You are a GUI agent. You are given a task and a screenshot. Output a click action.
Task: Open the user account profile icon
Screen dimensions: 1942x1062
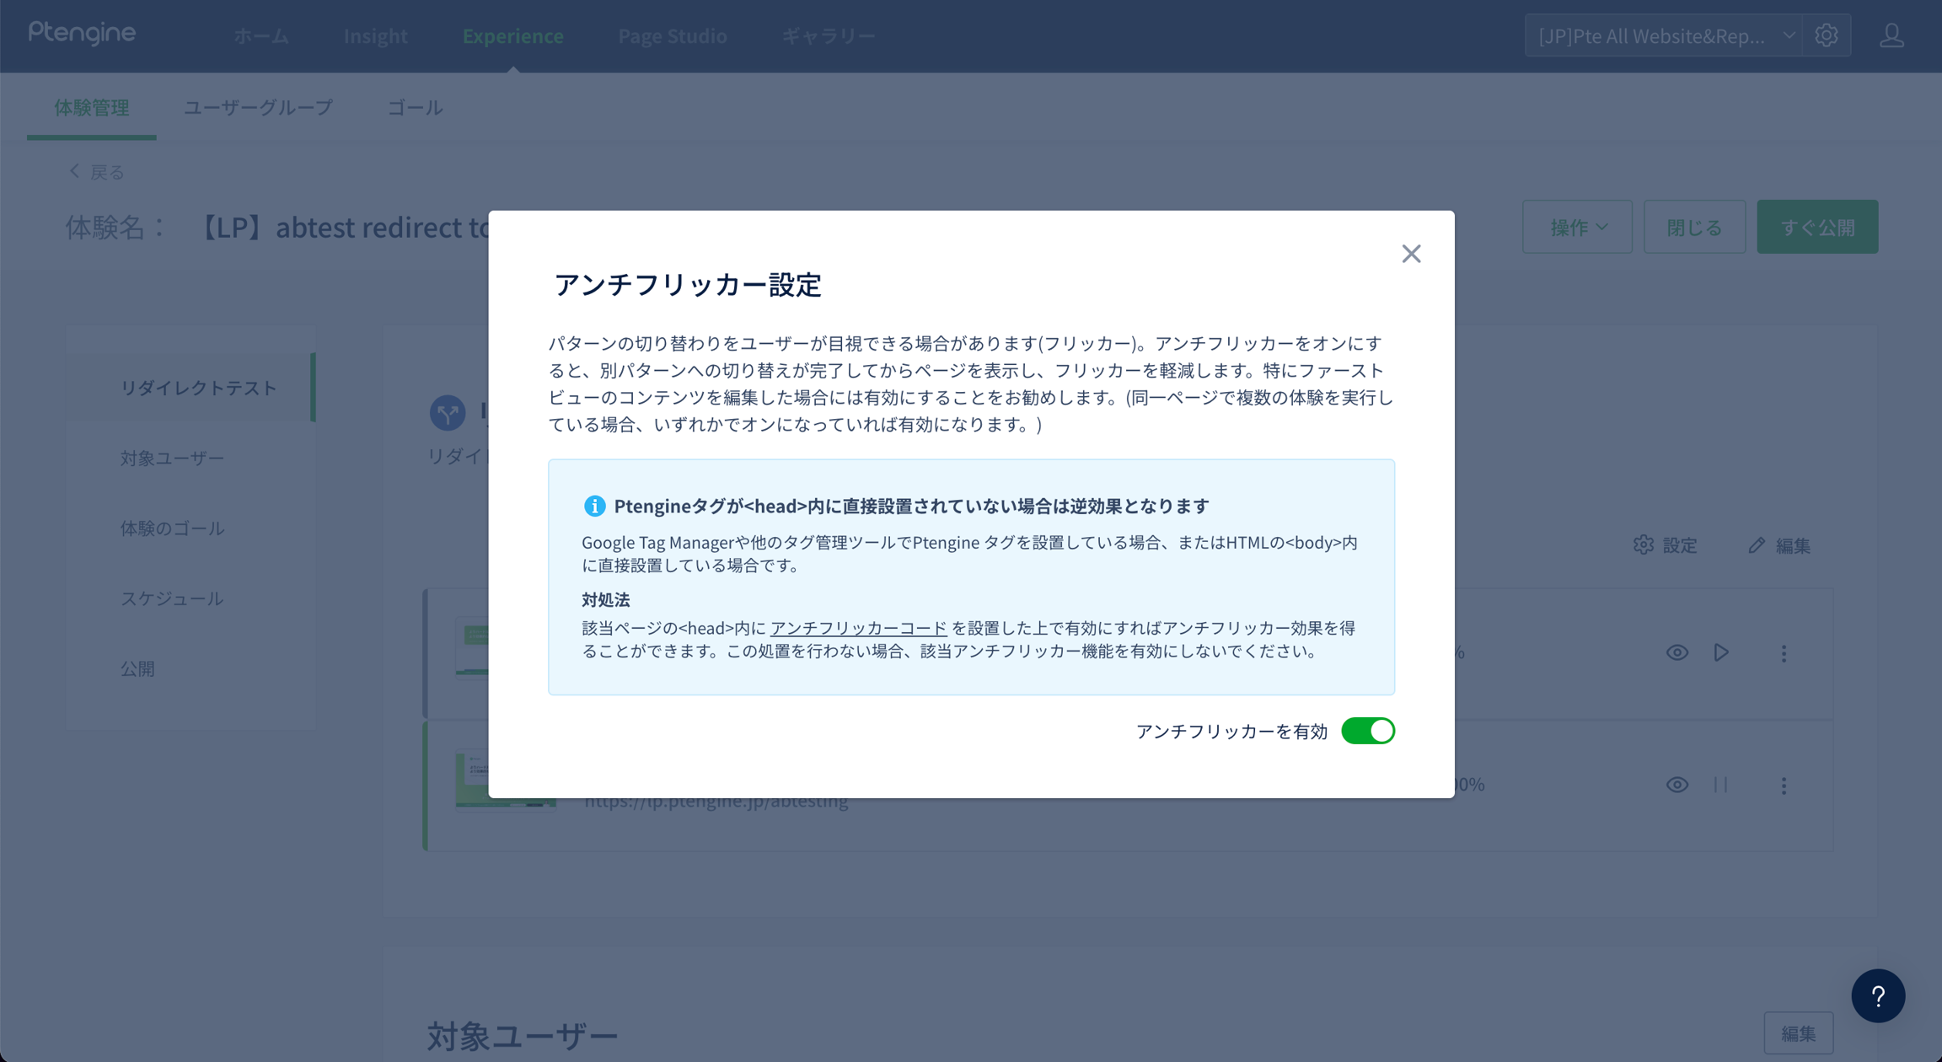click(1891, 35)
